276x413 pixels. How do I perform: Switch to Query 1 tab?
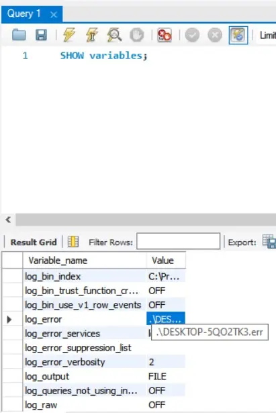pos(24,13)
